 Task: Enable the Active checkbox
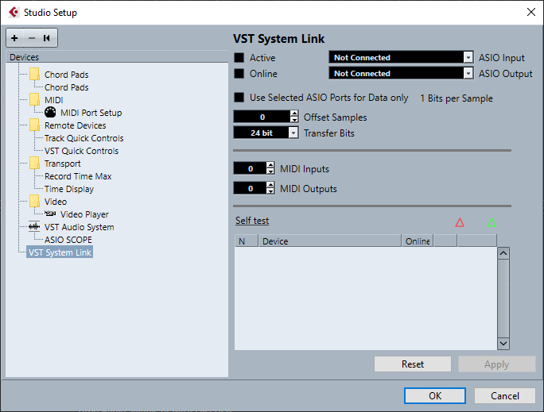pyautogui.click(x=239, y=58)
